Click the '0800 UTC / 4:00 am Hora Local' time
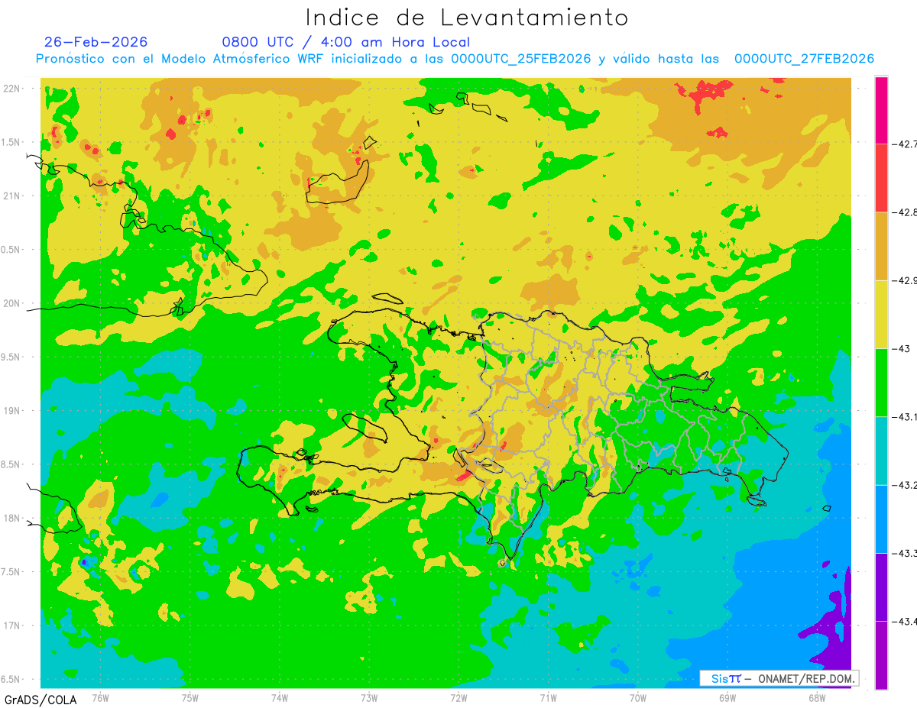This screenshot has height=708, width=917. pos(346,42)
